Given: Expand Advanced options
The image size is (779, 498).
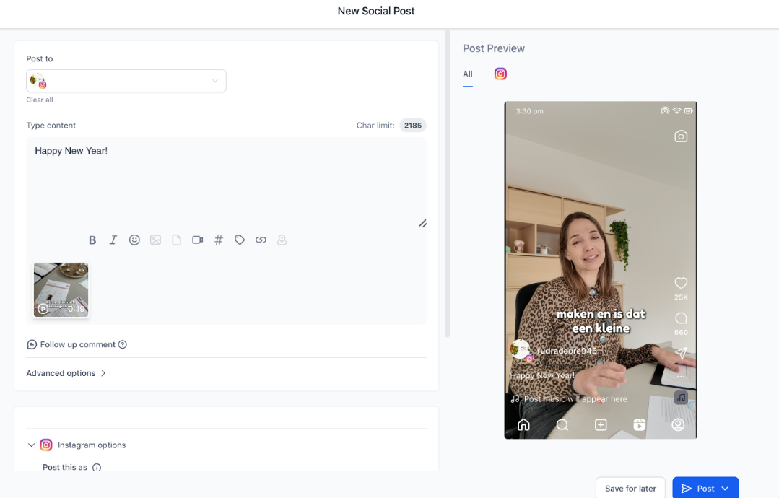Looking at the screenshot, I should pos(66,373).
